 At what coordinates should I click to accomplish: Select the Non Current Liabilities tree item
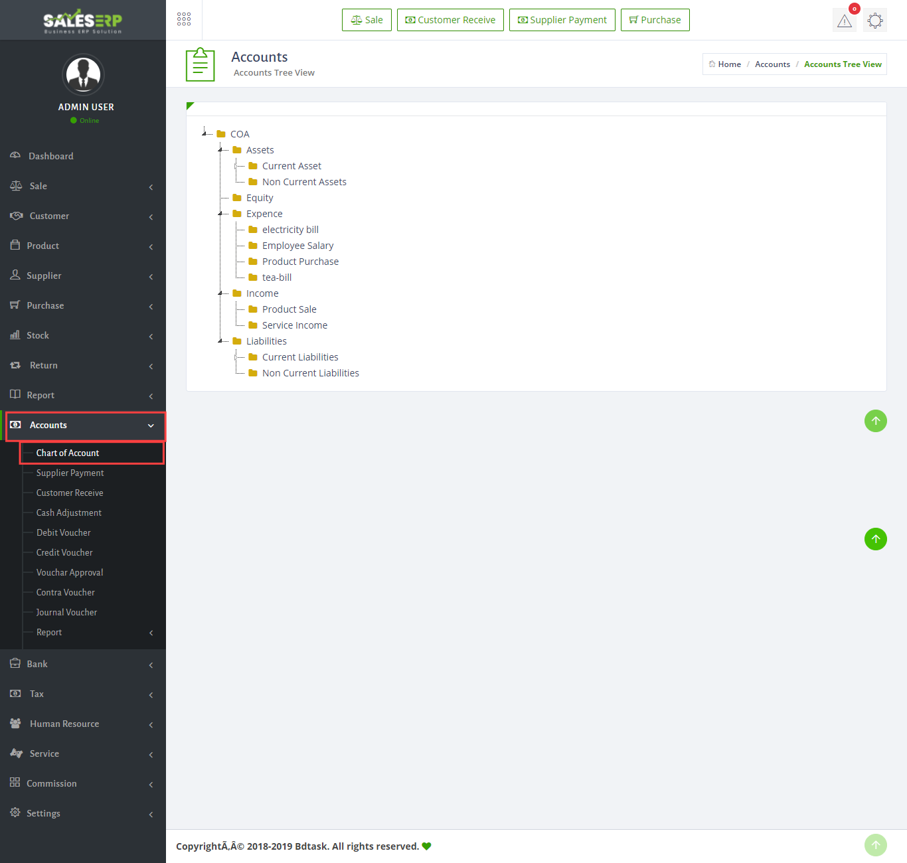click(x=310, y=373)
